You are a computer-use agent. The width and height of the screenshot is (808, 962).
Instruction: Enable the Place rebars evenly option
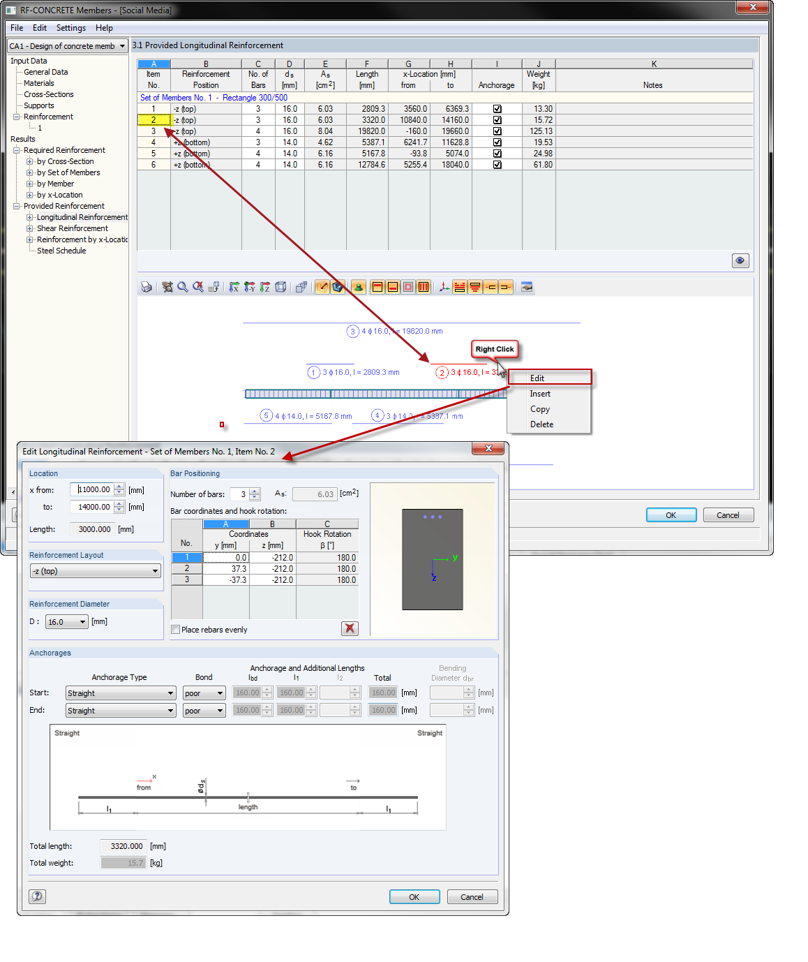[x=176, y=629]
